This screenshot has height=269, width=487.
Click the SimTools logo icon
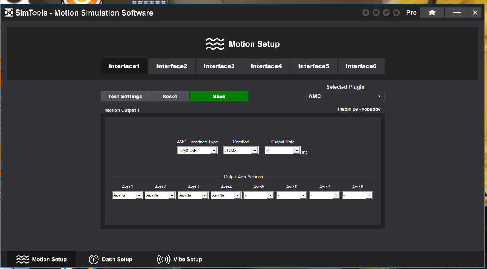point(9,13)
